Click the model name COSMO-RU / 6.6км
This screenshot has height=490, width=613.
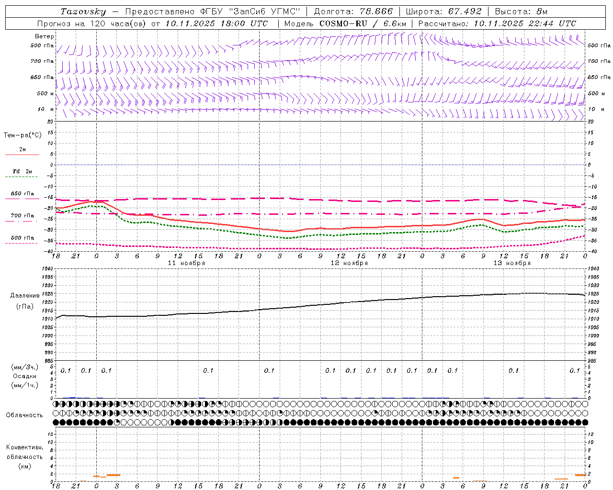pyautogui.click(x=363, y=23)
